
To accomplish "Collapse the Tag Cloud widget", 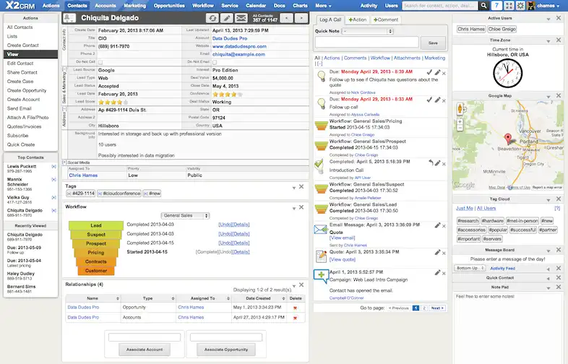I will 548,199.
